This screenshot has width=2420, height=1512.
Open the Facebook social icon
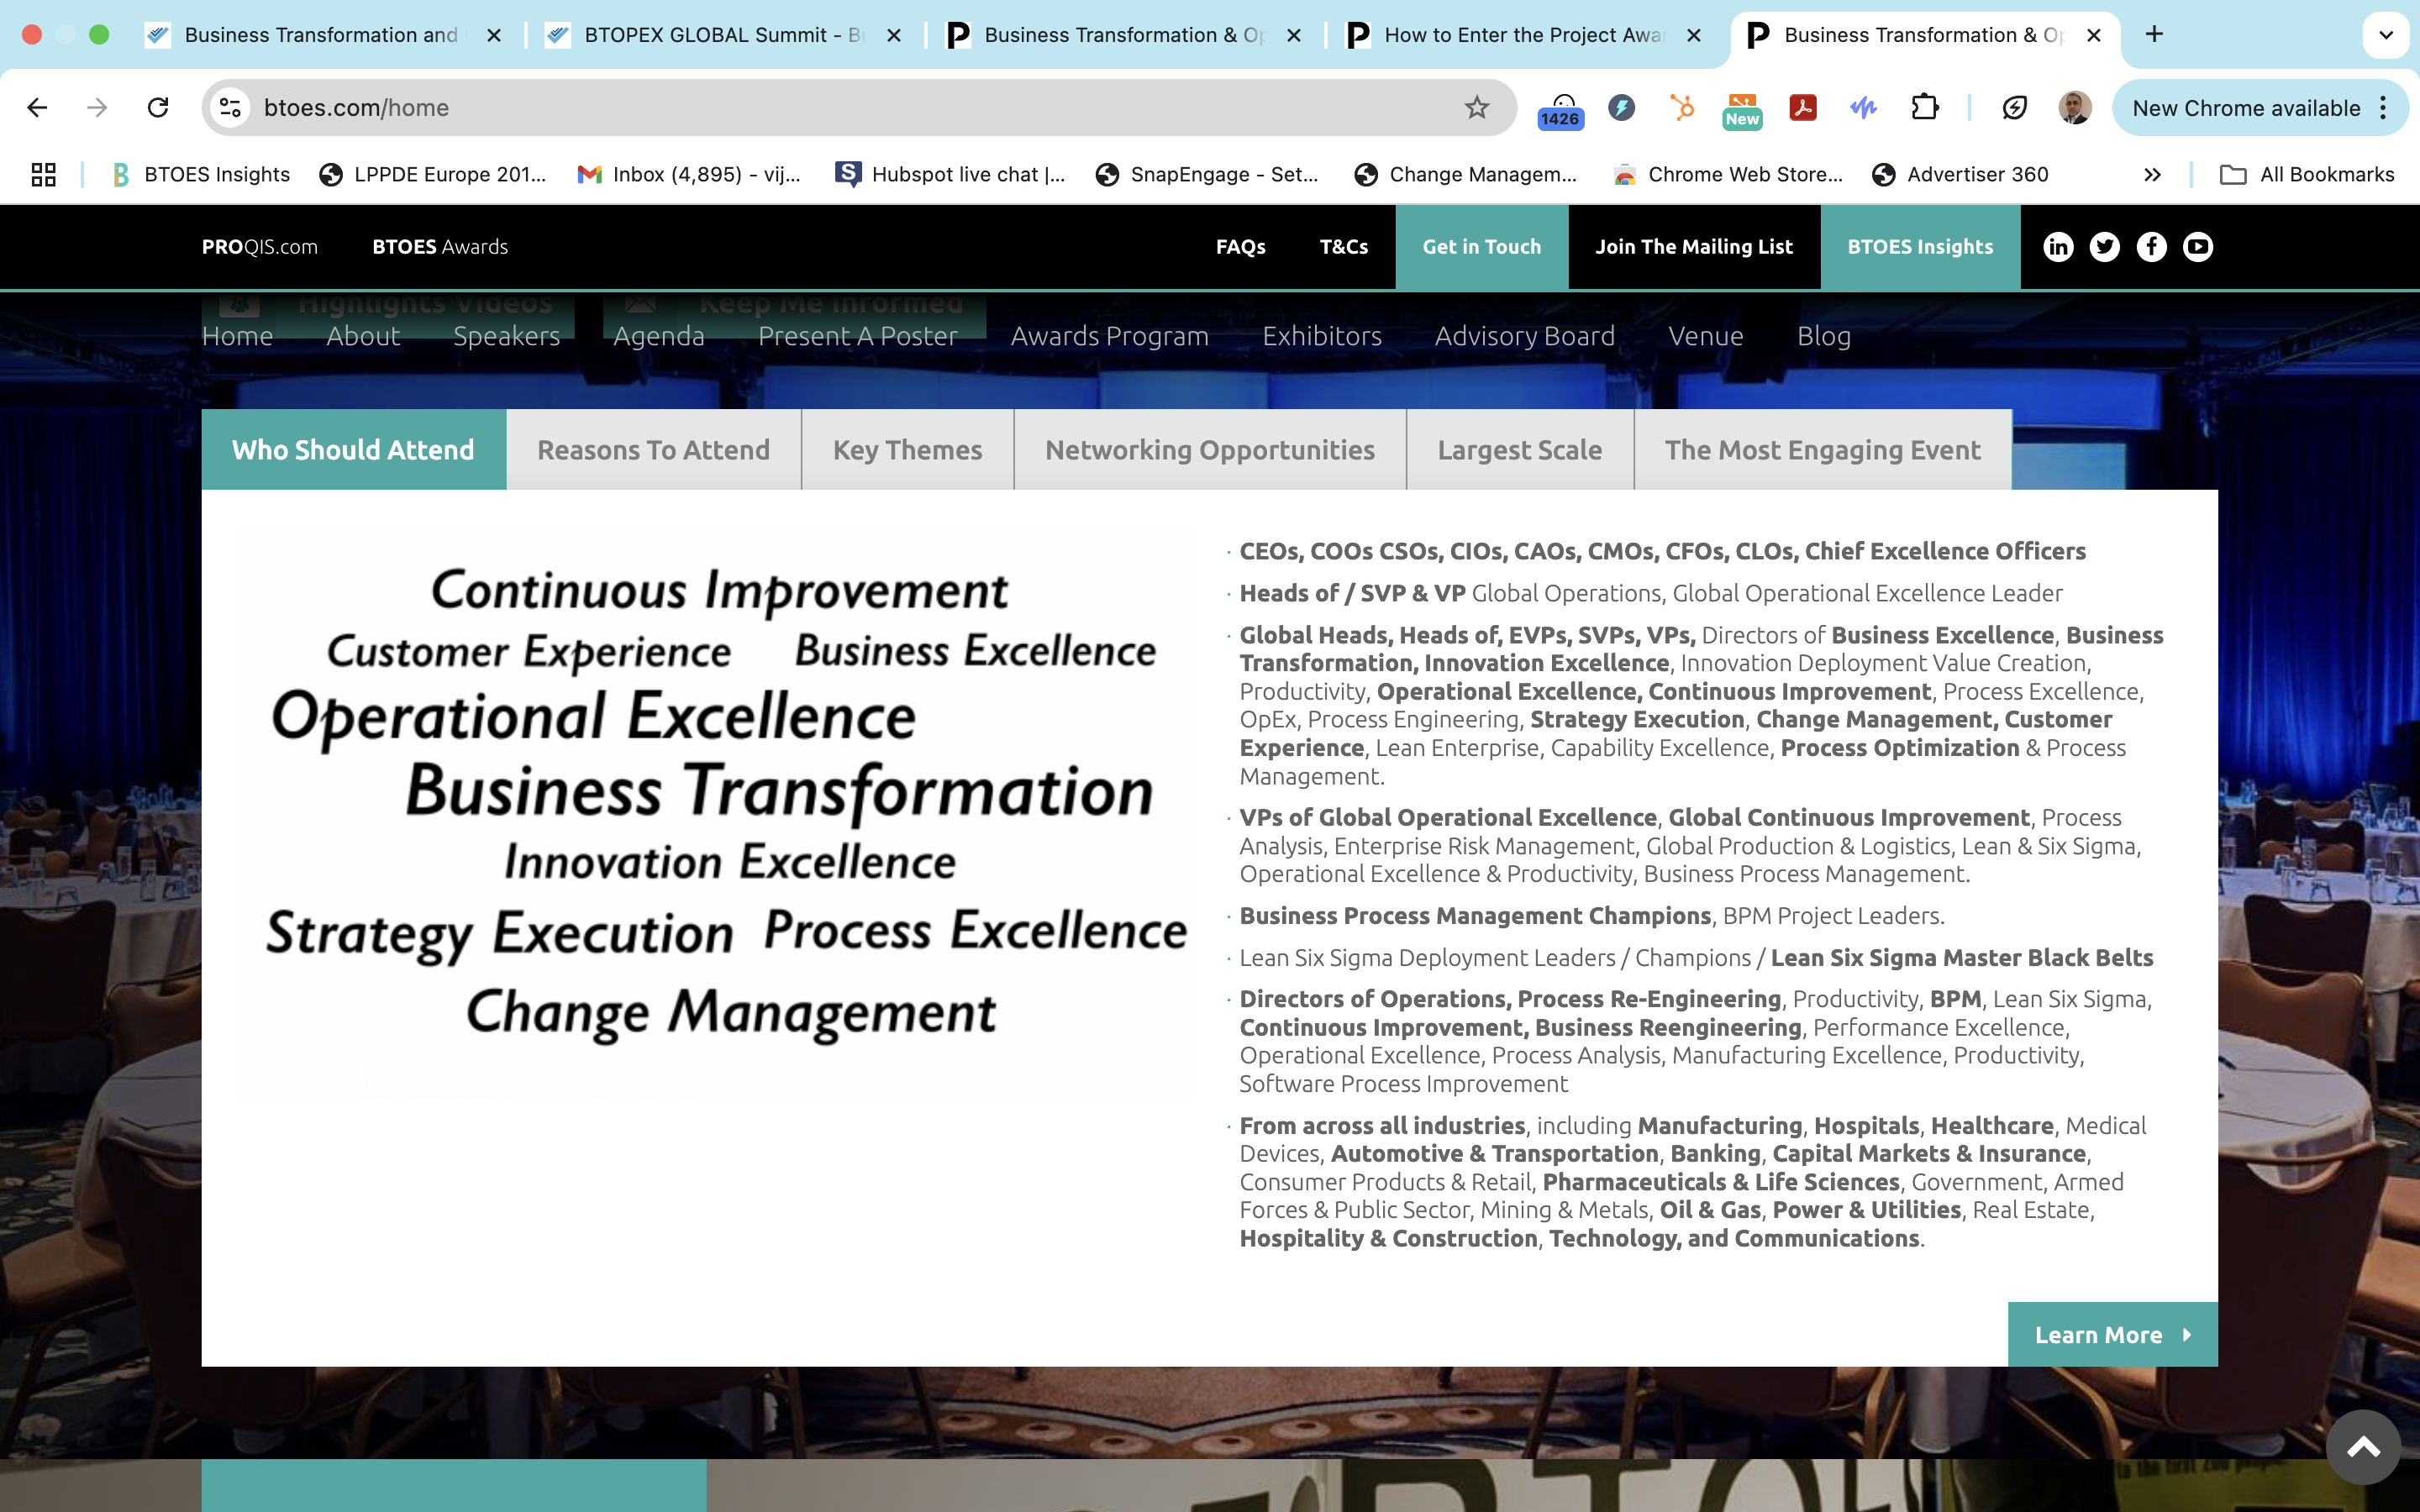click(x=2151, y=247)
